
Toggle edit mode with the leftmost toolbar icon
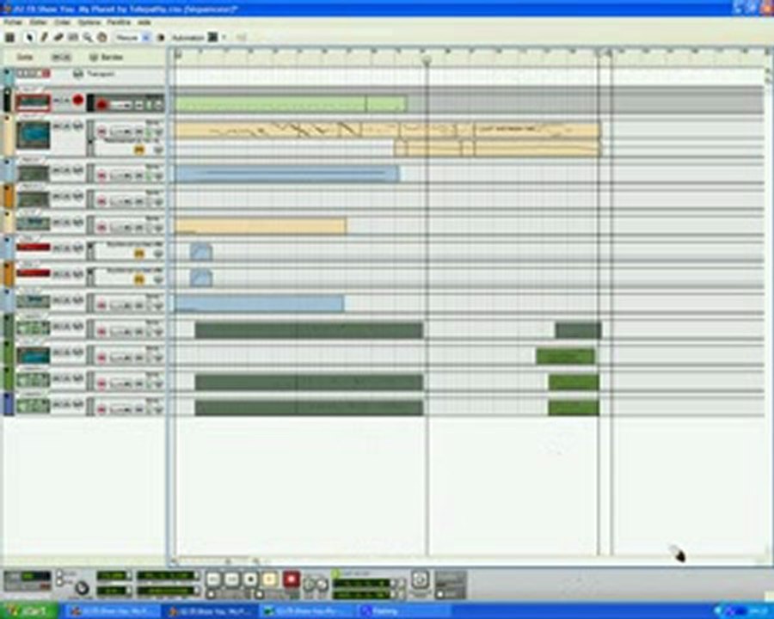click(x=9, y=38)
